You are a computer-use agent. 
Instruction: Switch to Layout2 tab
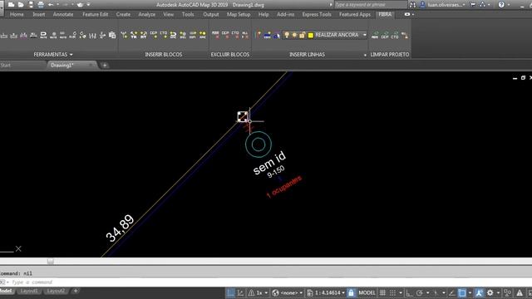[56, 291]
